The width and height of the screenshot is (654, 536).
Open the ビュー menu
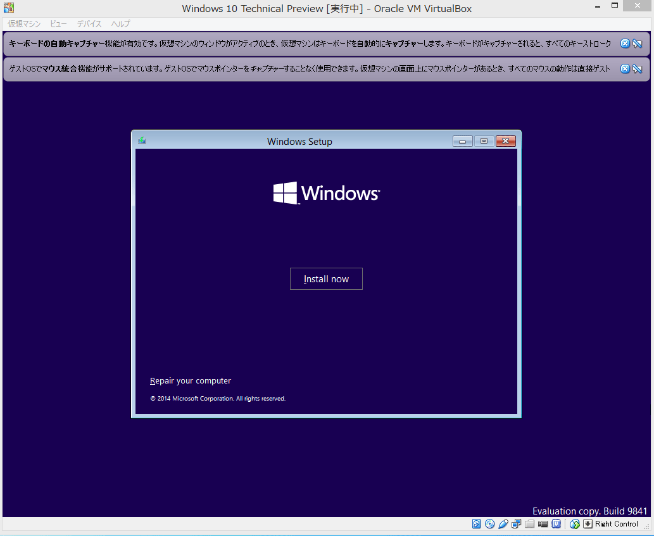coord(58,24)
